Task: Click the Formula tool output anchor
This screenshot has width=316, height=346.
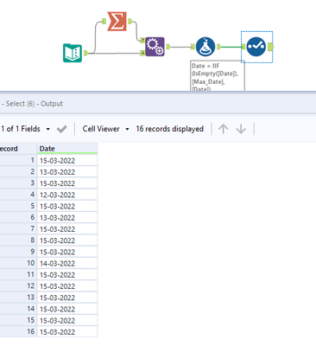Action: pyautogui.click(x=218, y=47)
